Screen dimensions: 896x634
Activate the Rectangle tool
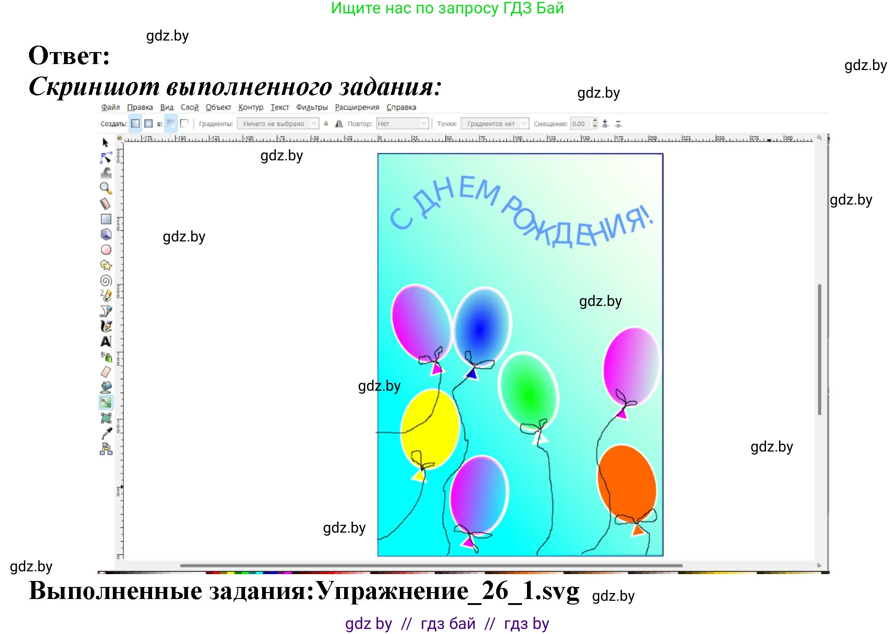tap(106, 218)
